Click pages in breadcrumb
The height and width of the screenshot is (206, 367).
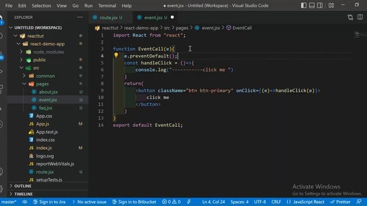click(x=182, y=28)
